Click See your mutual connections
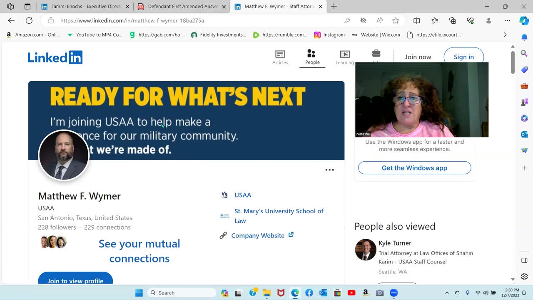533x300 pixels. pos(139,251)
